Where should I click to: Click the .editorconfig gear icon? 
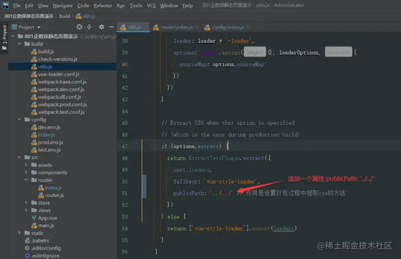tap(27, 248)
